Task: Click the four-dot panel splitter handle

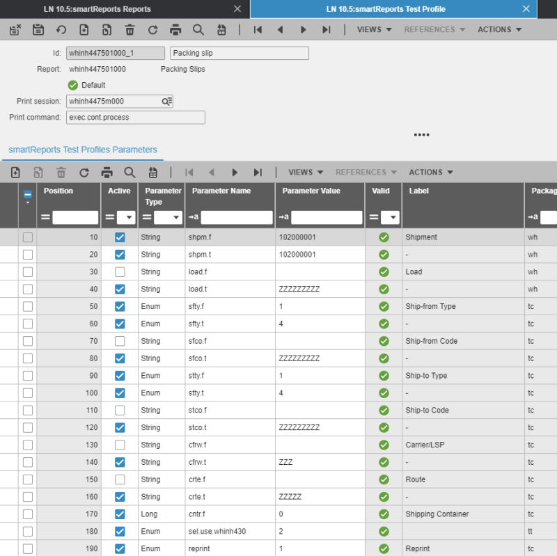Action: pos(422,135)
